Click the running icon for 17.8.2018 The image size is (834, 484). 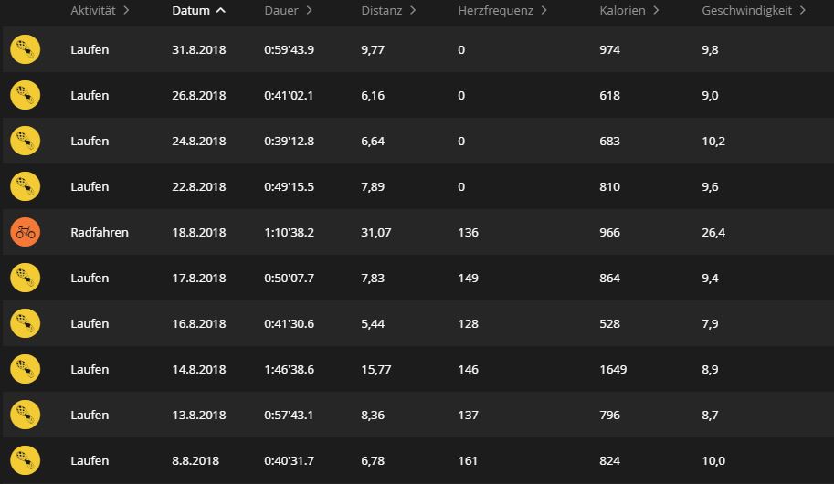point(25,278)
